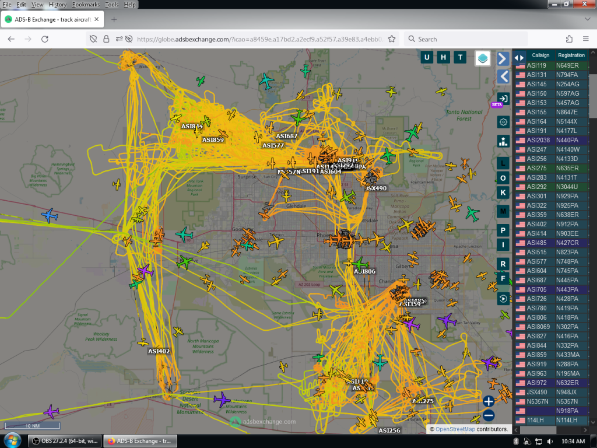Image resolution: width=597 pixels, height=448 pixels.
Task: Bookmark this page with star icon
Action: 392,39
